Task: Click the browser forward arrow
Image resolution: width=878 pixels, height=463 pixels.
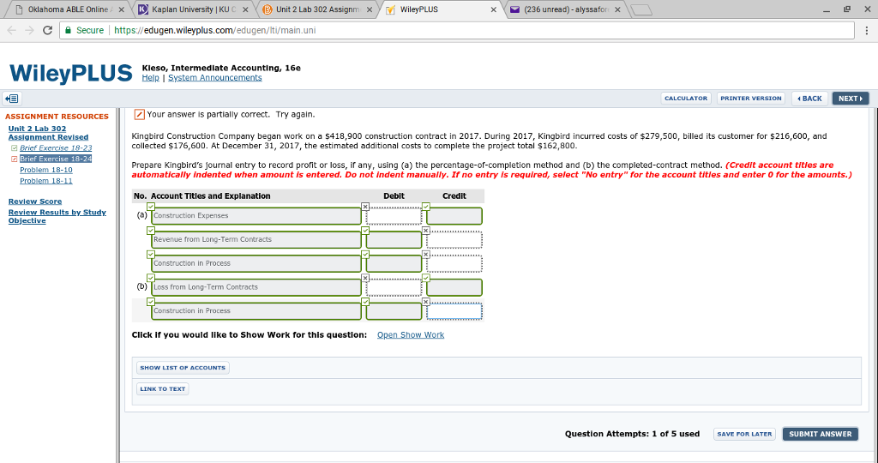Action: (30, 30)
